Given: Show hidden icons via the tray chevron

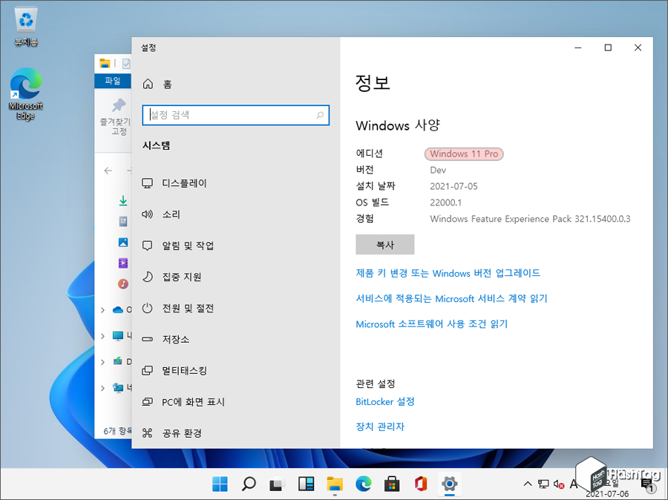Looking at the screenshot, I should click(x=528, y=483).
